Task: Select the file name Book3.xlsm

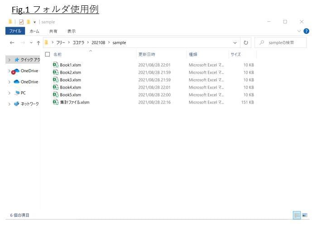Action: (x=70, y=80)
